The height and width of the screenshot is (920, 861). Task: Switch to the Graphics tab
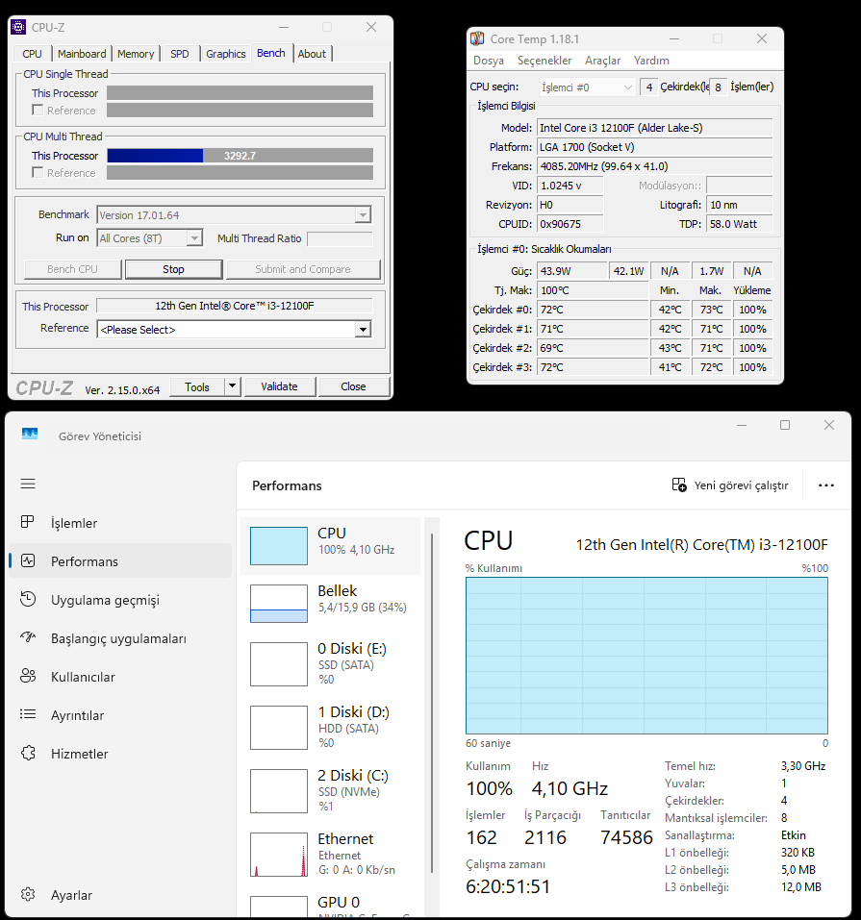225,54
